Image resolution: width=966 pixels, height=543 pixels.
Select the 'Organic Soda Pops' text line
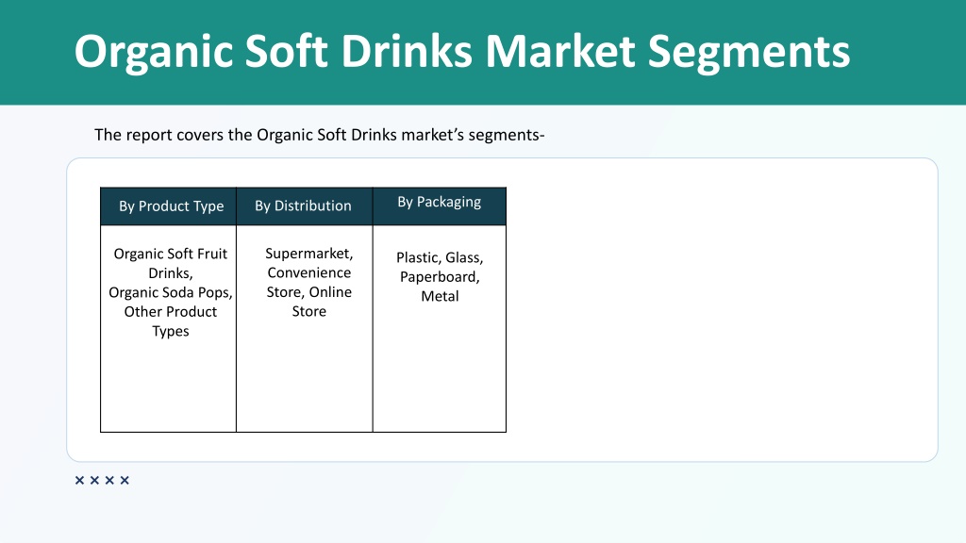pos(171,292)
